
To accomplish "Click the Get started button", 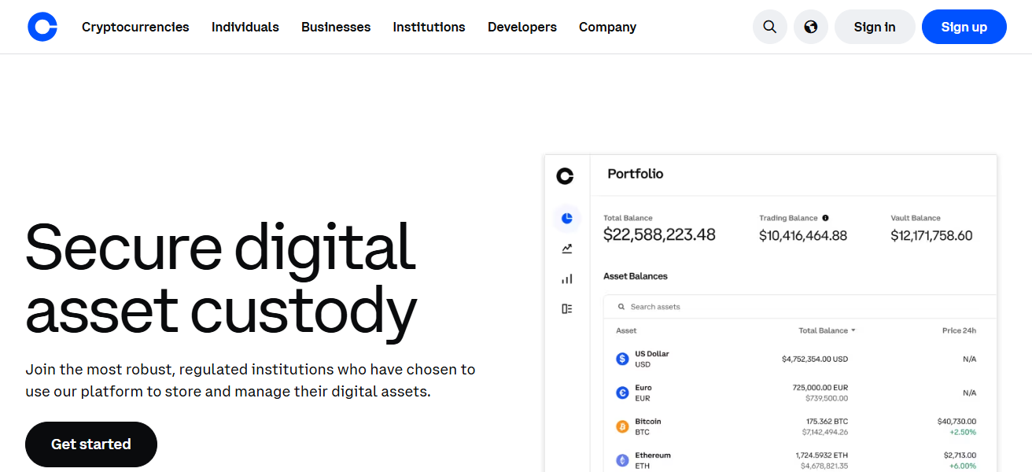I will point(90,444).
